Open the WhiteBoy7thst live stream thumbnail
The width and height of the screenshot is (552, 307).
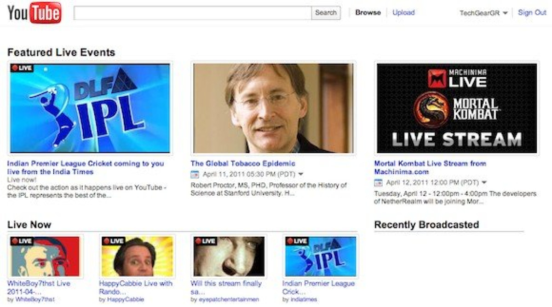[x=45, y=256]
